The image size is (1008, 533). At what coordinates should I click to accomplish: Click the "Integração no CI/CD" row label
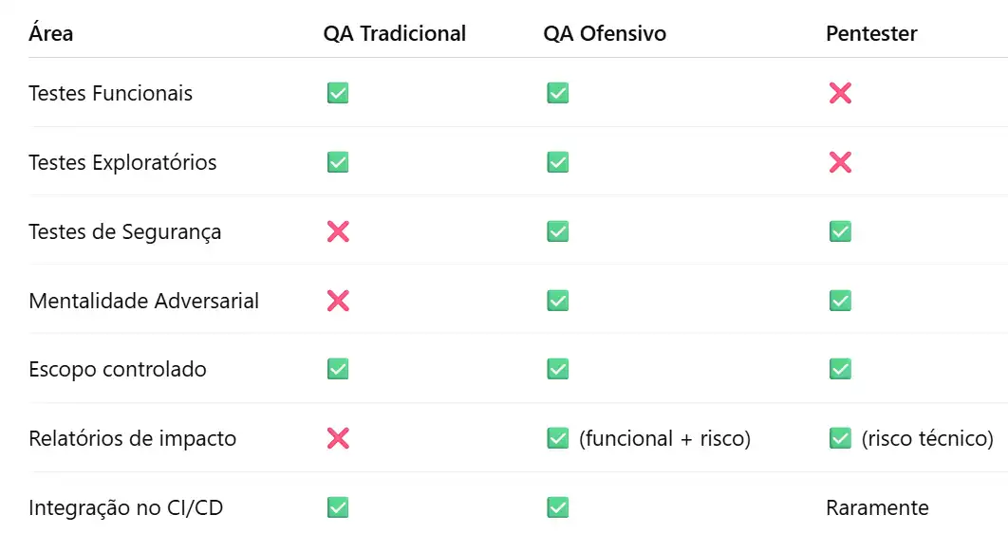[x=126, y=508]
